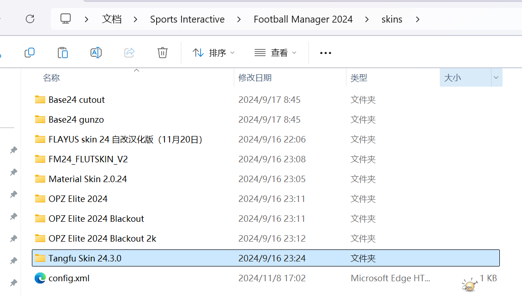The image size is (522, 296).
Task: Sort files by the 大小 column header
Action: (x=453, y=78)
